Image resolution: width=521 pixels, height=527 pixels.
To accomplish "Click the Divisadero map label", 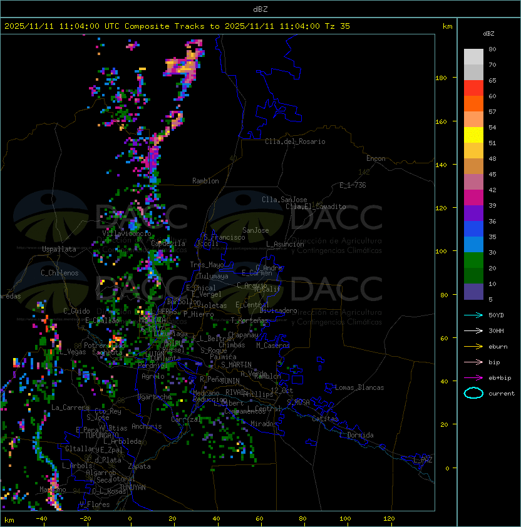I will [x=279, y=310].
